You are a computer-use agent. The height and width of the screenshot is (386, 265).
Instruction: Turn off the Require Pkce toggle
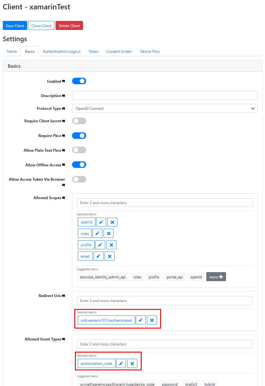79,135
